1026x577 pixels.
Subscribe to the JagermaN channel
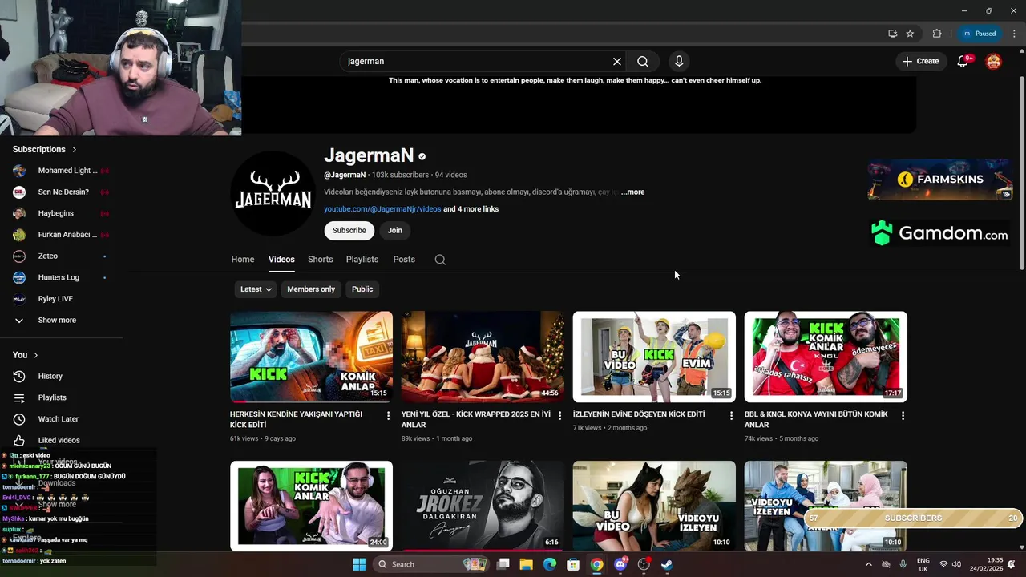tap(349, 230)
